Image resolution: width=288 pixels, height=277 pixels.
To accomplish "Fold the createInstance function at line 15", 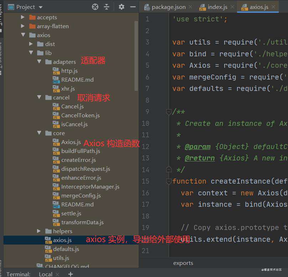I will point(169,181).
